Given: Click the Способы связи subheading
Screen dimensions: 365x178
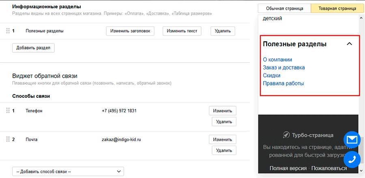Looking at the screenshot, I should tap(31, 96).
